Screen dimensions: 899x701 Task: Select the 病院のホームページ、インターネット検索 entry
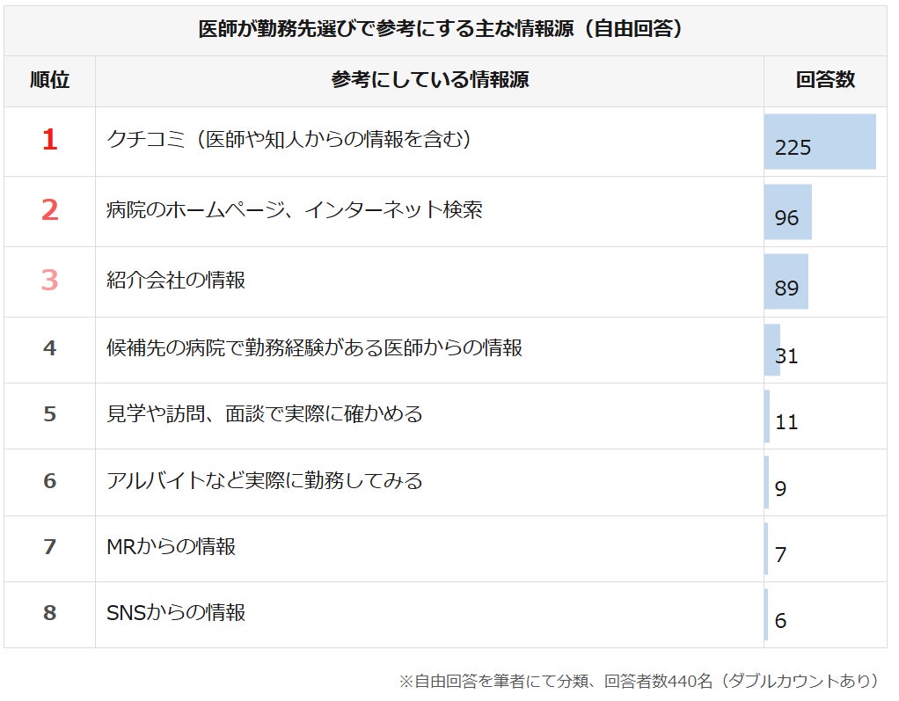click(x=294, y=210)
